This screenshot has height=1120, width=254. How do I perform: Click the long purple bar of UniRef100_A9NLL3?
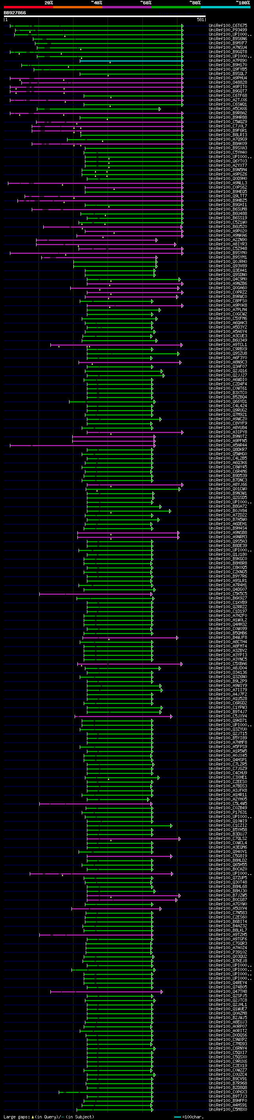[x=96, y=184]
